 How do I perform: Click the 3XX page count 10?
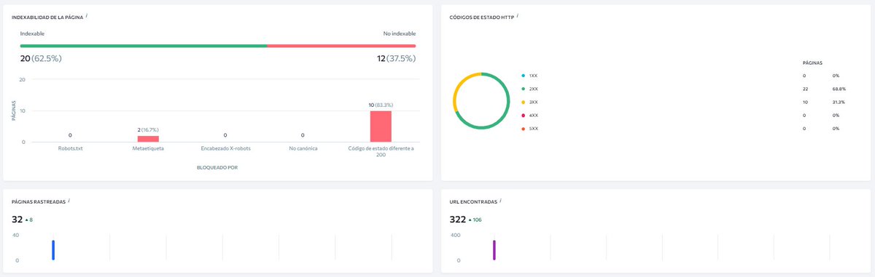804,102
